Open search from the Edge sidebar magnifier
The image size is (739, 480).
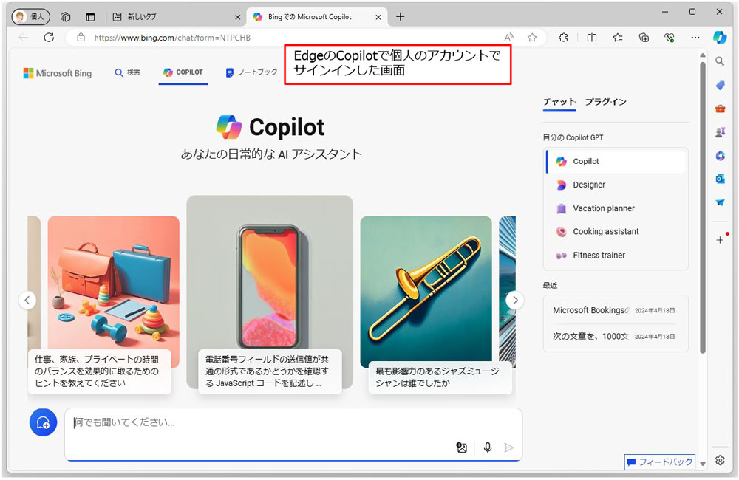[720, 61]
